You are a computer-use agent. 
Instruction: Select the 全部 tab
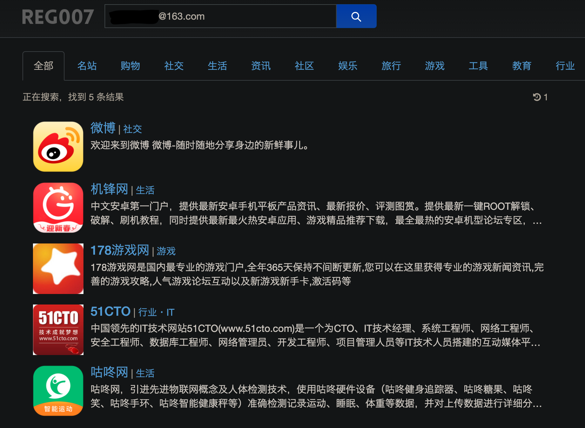coord(43,66)
